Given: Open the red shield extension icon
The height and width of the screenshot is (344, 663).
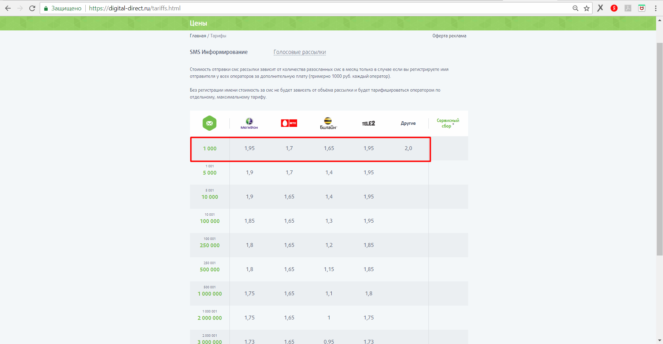Looking at the screenshot, I should pyautogui.click(x=642, y=8).
